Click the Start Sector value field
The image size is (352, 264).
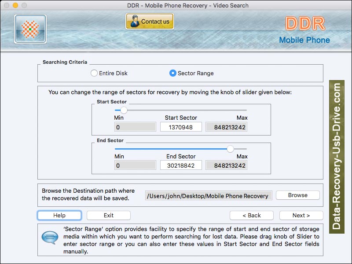(181, 126)
